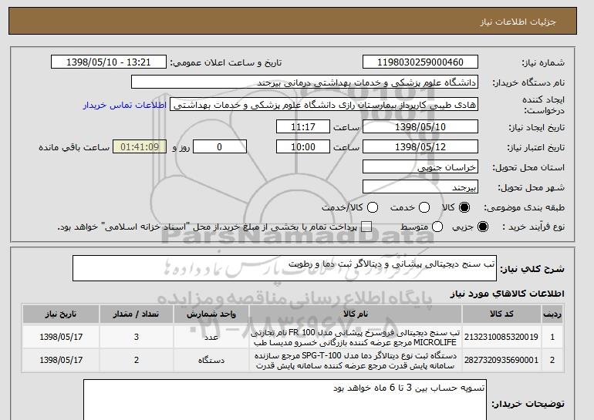Click the شهر محل تحویل field بیرجند
The height and width of the screenshot is (420, 594).
pyautogui.click(x=420, y=187)
